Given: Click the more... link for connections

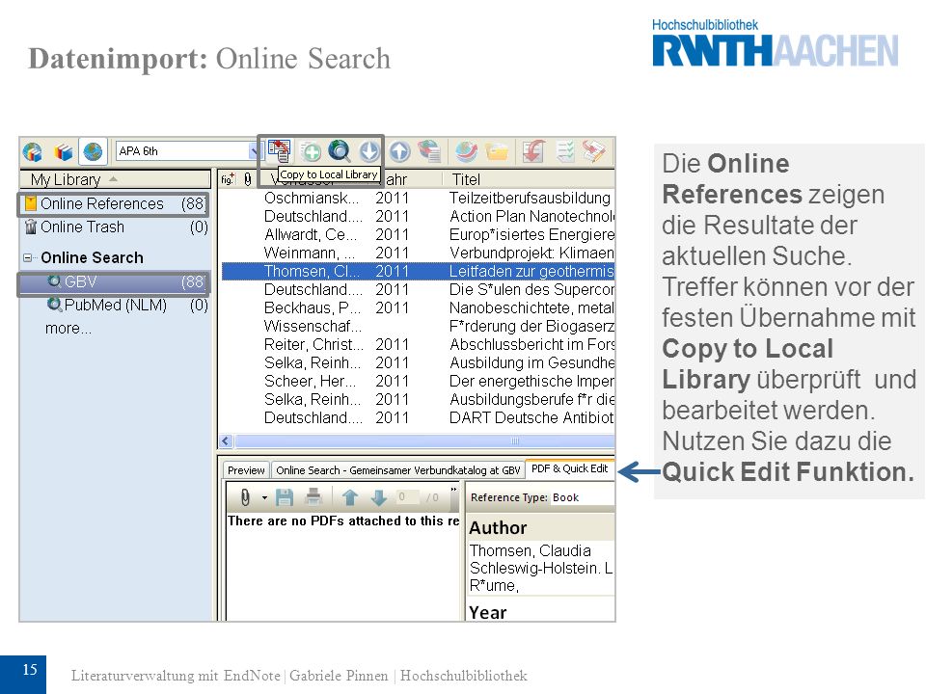Looking at the screenshot, I should tap(68, 328).
